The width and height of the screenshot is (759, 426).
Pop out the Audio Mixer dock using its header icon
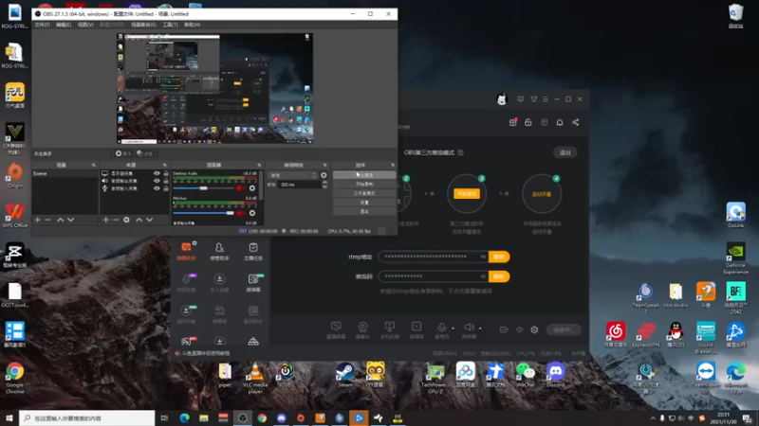pos(259,165)
